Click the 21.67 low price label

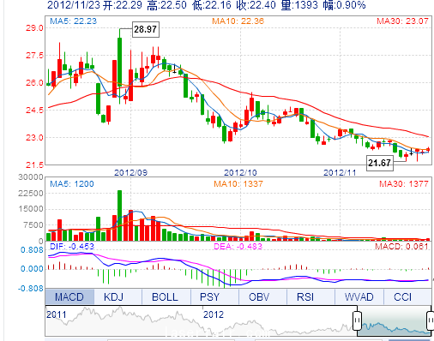379,163
